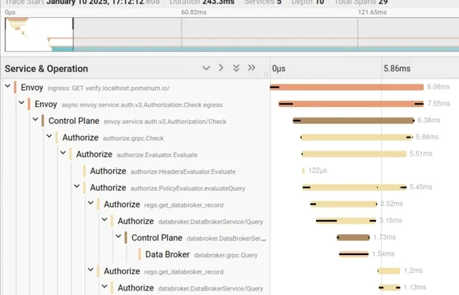Image resolution: width=459 pixels, height=295 pixels.
Task: Click the Service & Operation column header
Action: click(46, 69)
